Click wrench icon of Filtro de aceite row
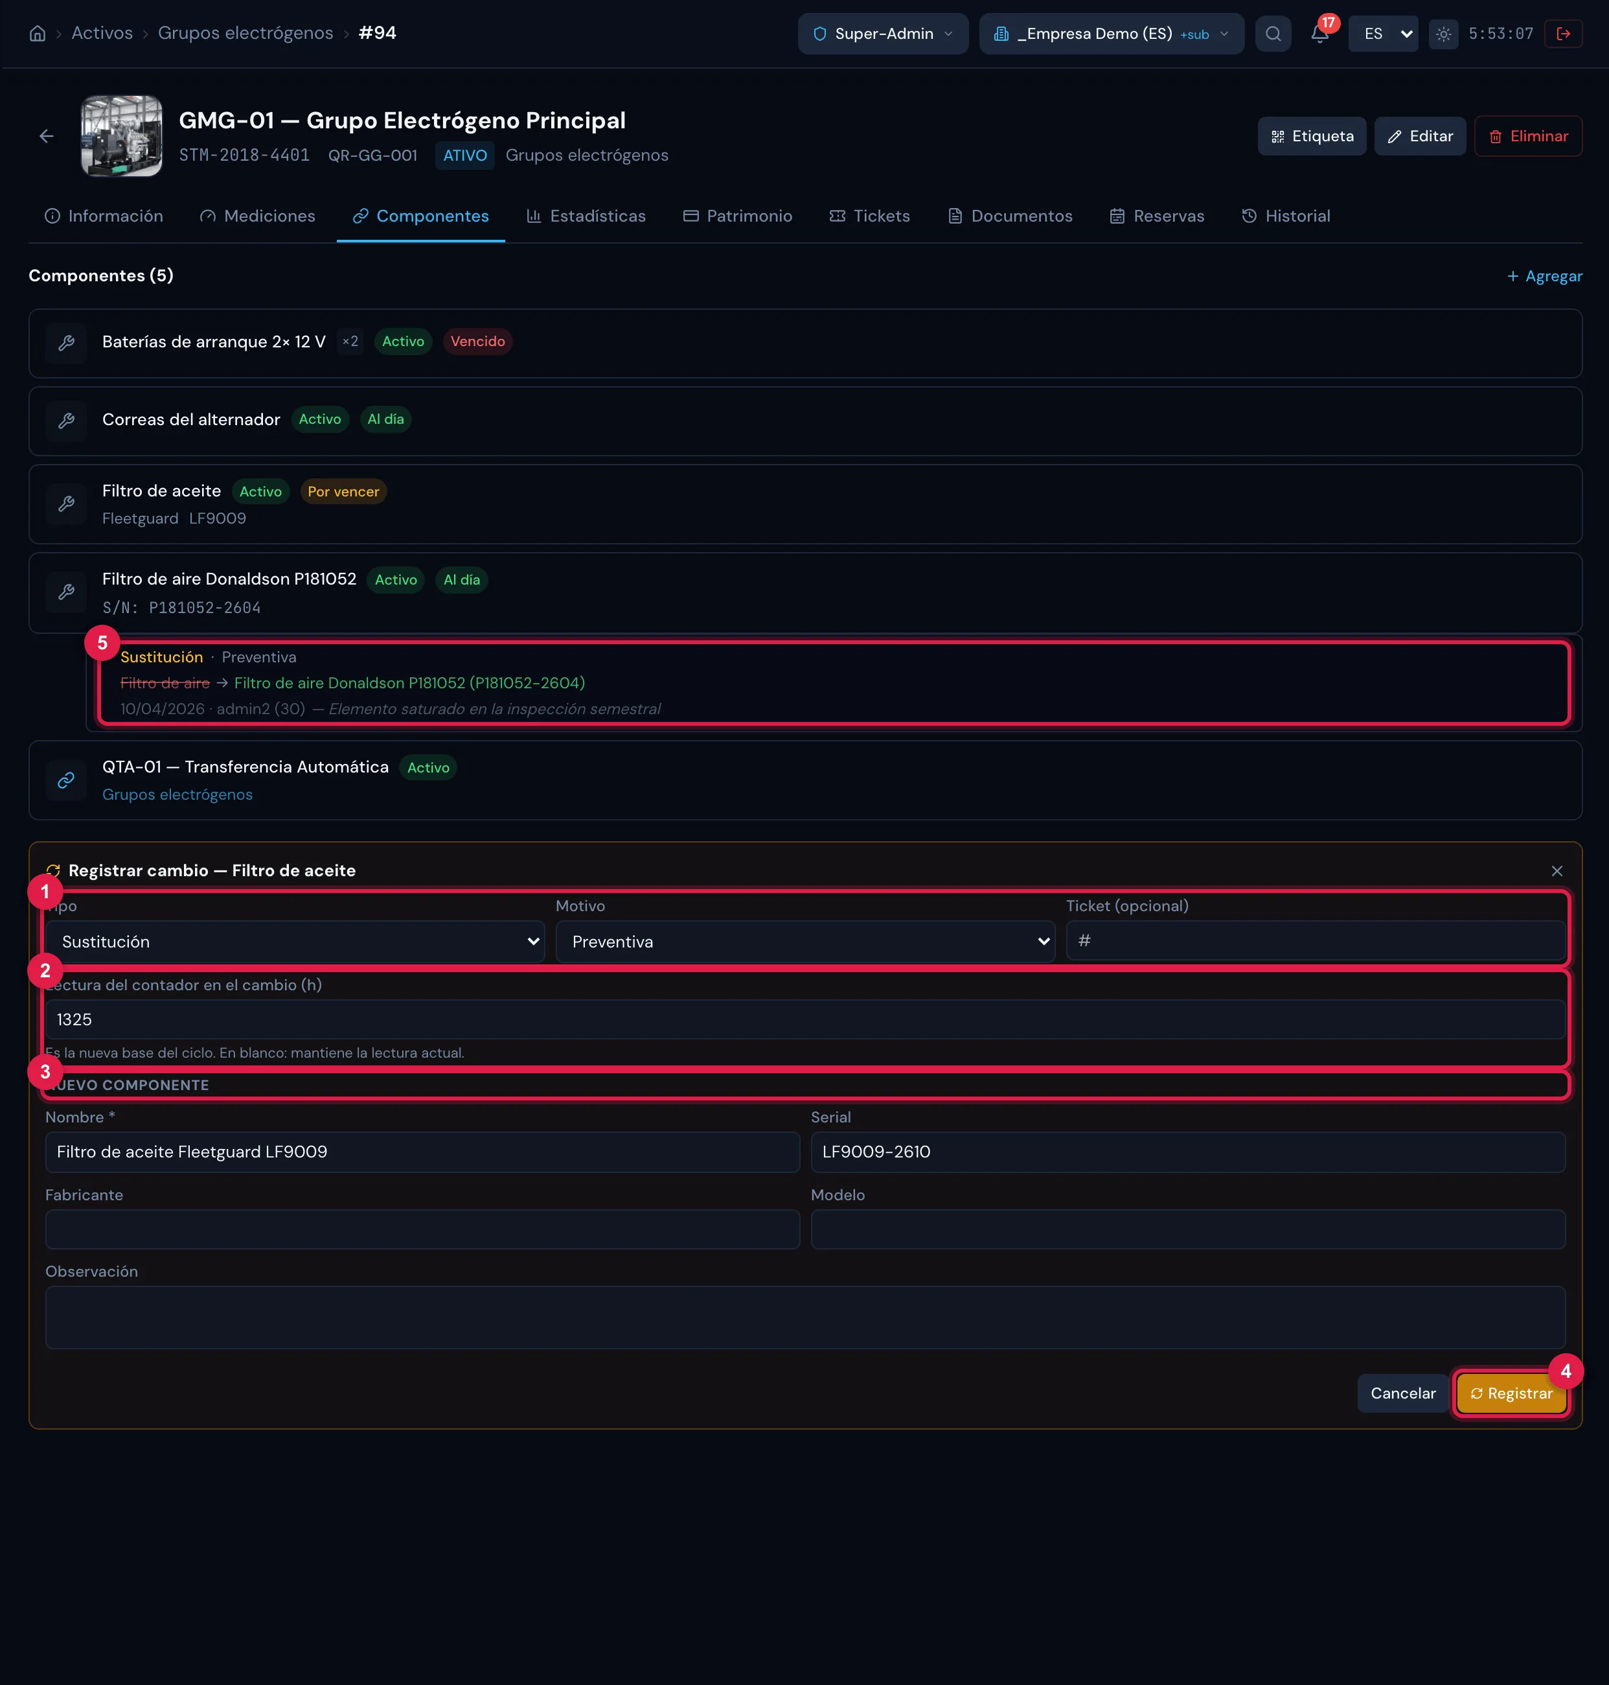 66,504
